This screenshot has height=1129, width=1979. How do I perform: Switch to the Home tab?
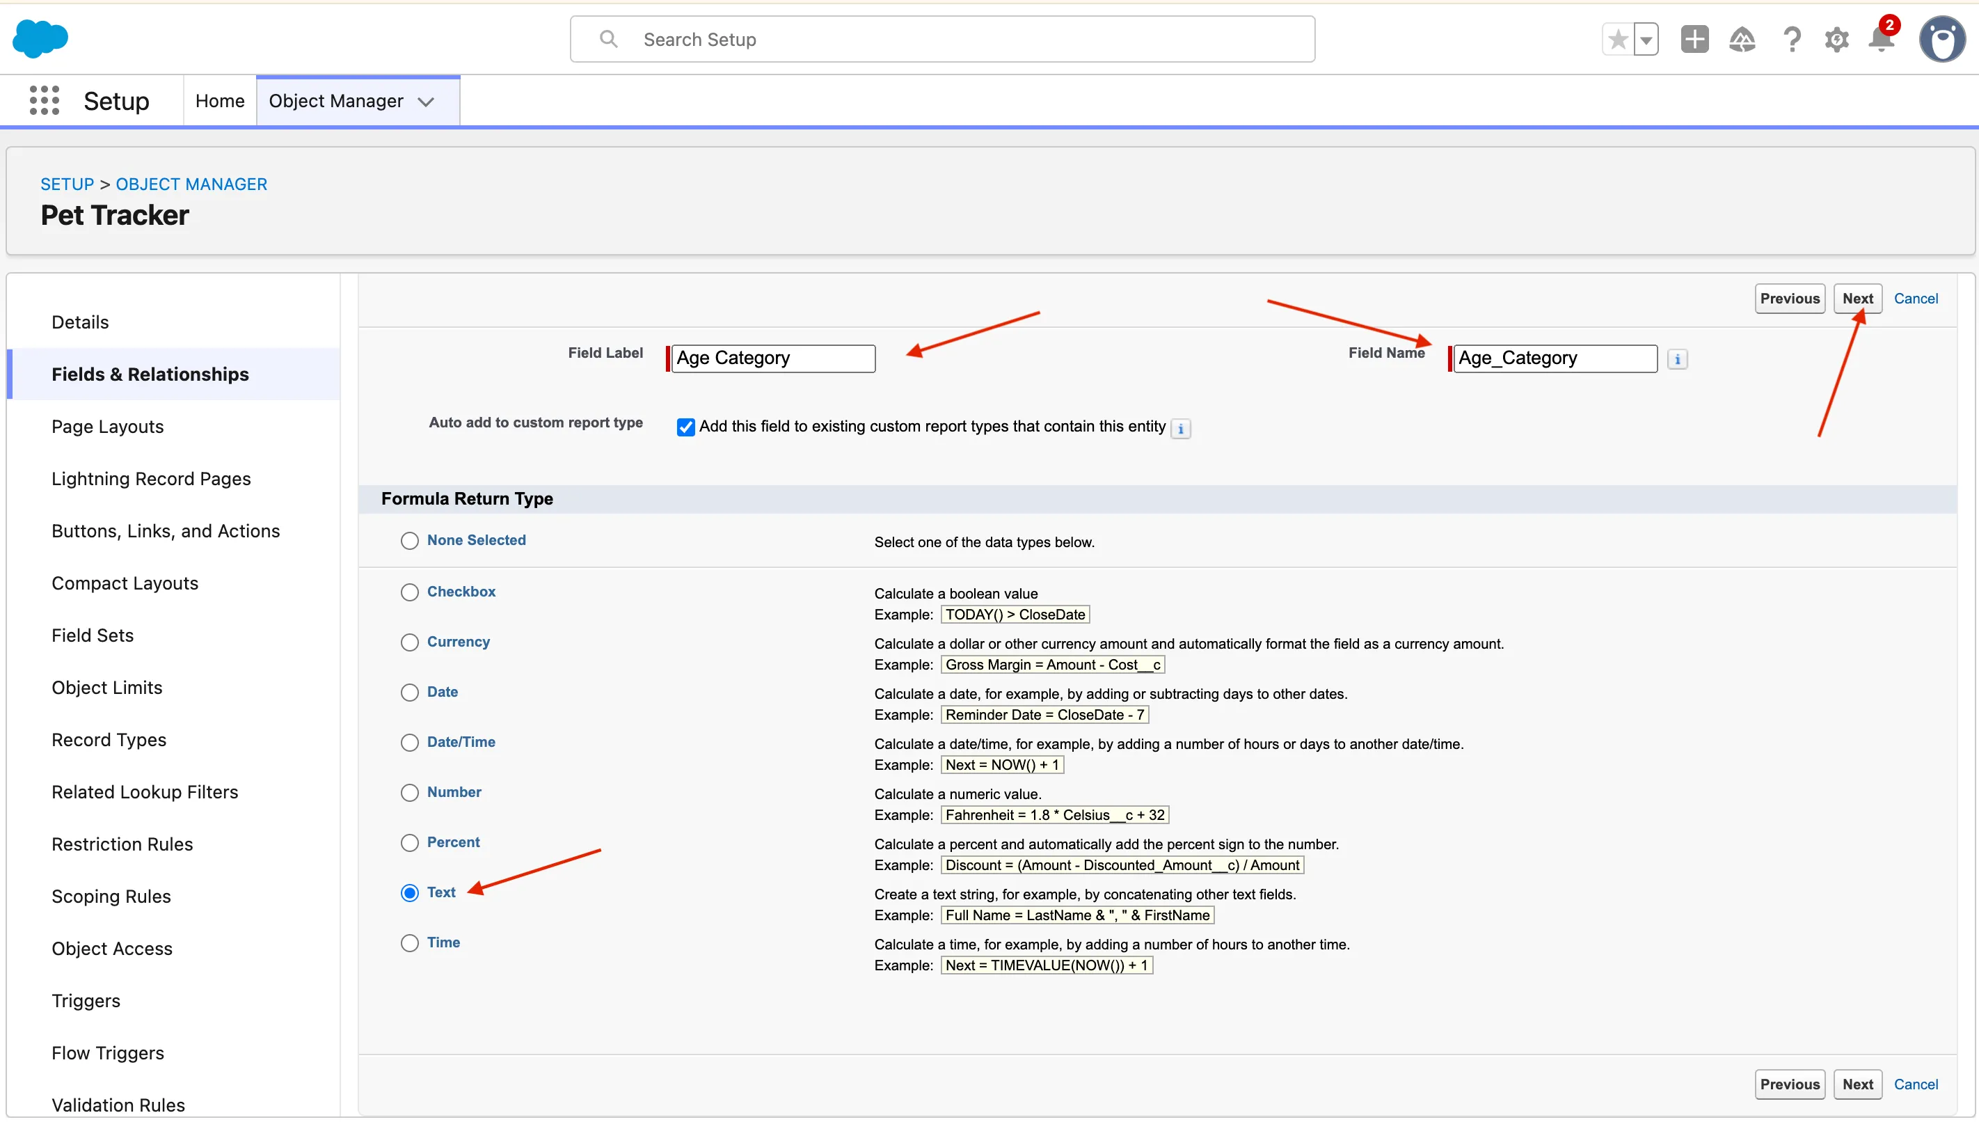tap(219, 101)
